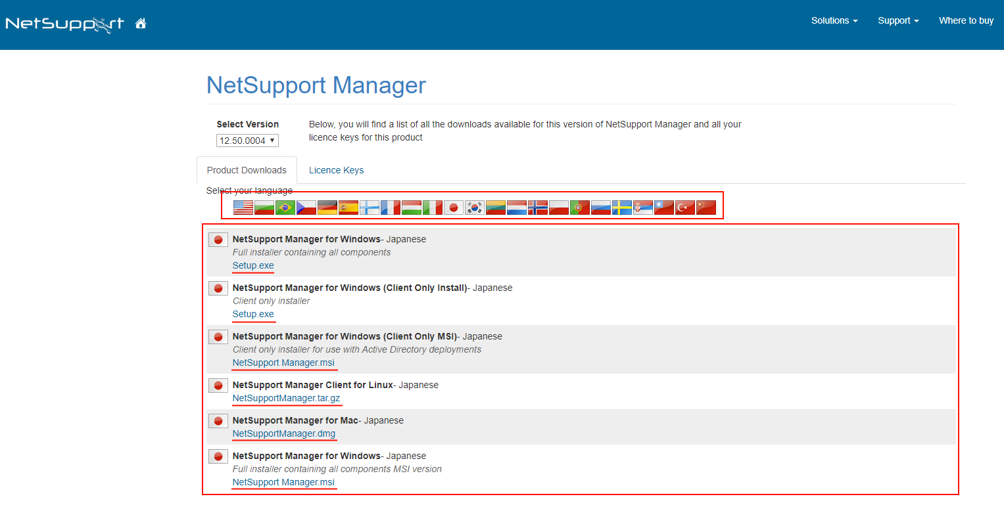Expand the Solutions menu

834,20
